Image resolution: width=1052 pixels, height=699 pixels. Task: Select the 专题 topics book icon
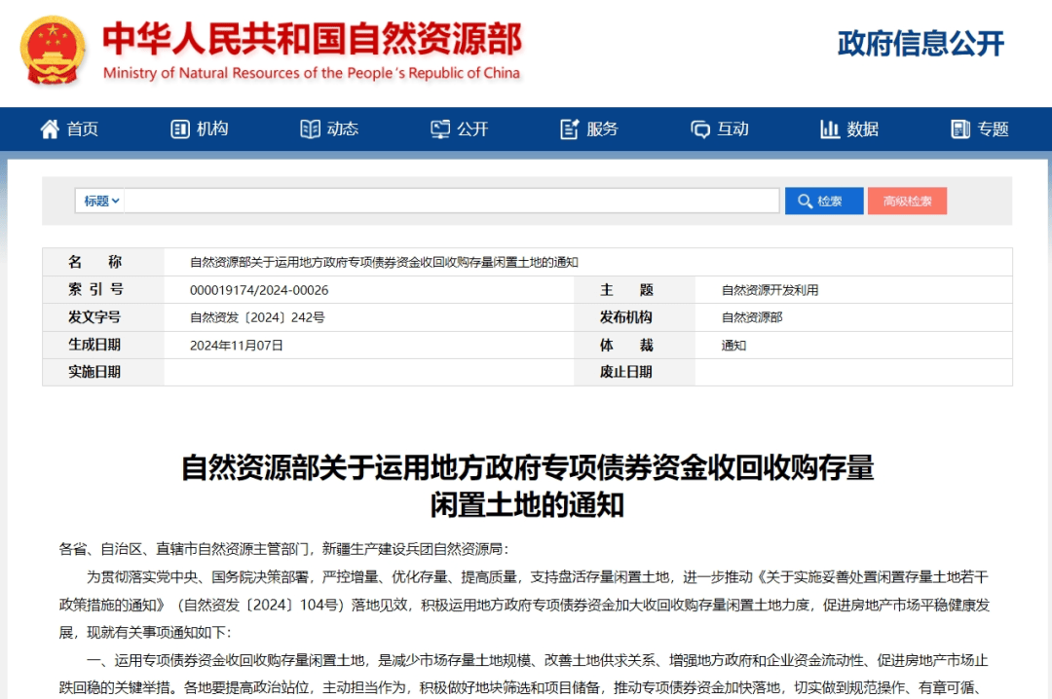click(x=960, y=129)
